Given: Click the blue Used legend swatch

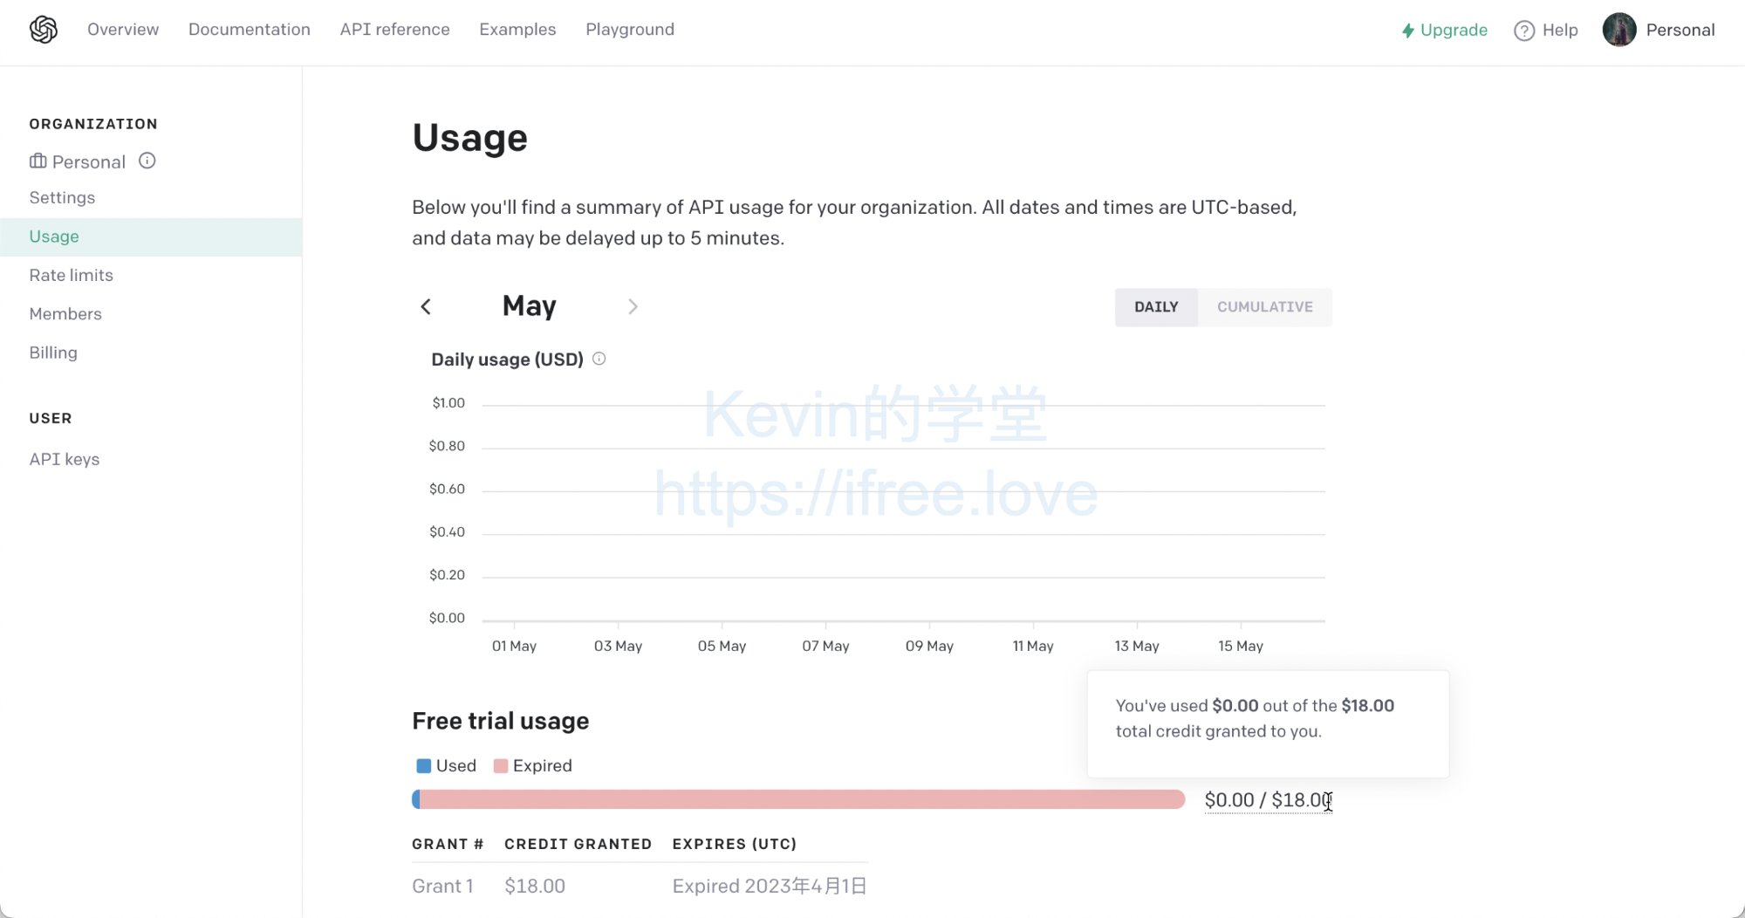Looking at the screenshot, I should point(424,766).
